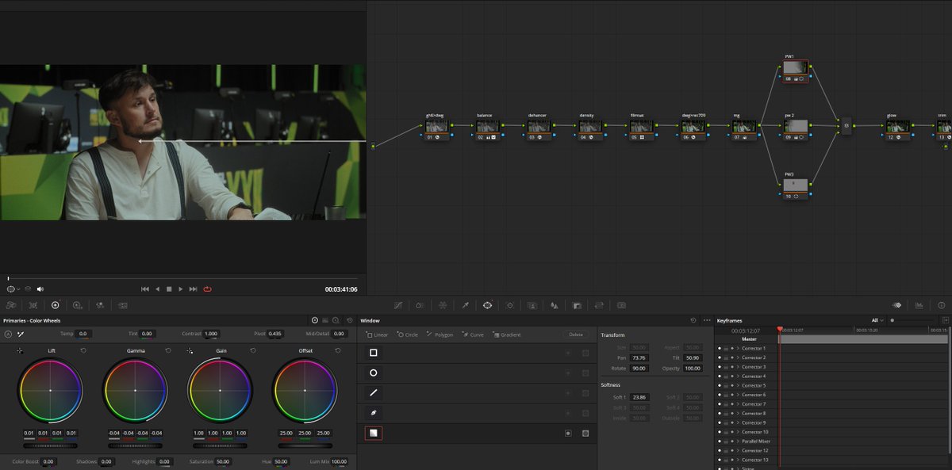Expand Corrector 13 keyframe row

click(738, 460)
